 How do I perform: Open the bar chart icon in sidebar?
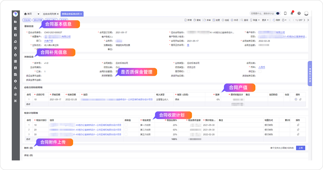point(15,88)
